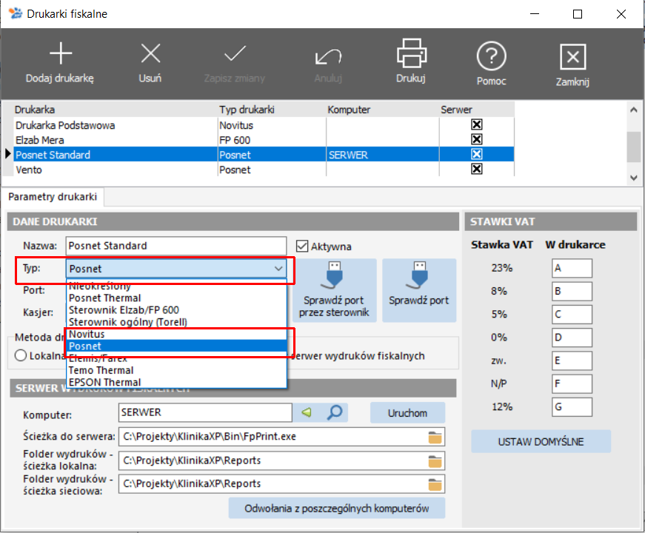Toggle Serwer checkbox for Posnet Standard
Image resolution: width=645 pixels, height=533 pixels.
tap(477, 154)
